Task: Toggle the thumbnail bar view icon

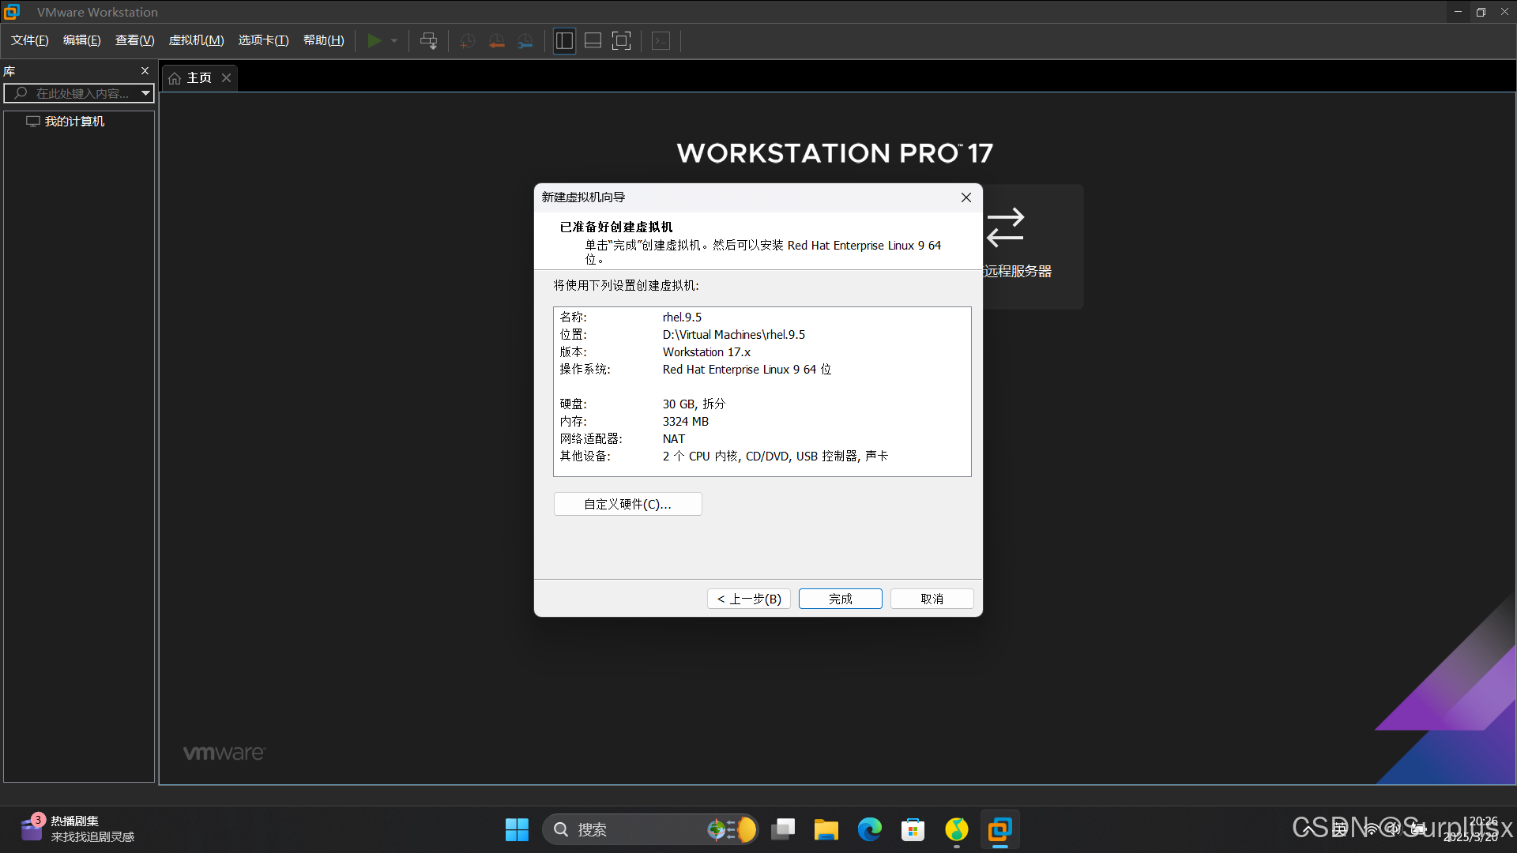Action: coord(593,40)
